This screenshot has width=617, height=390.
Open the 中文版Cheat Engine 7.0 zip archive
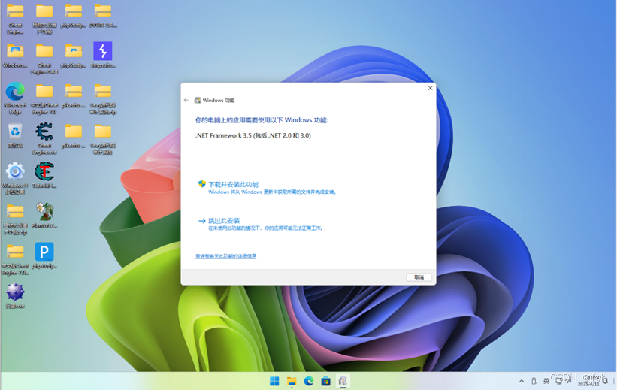15,260
